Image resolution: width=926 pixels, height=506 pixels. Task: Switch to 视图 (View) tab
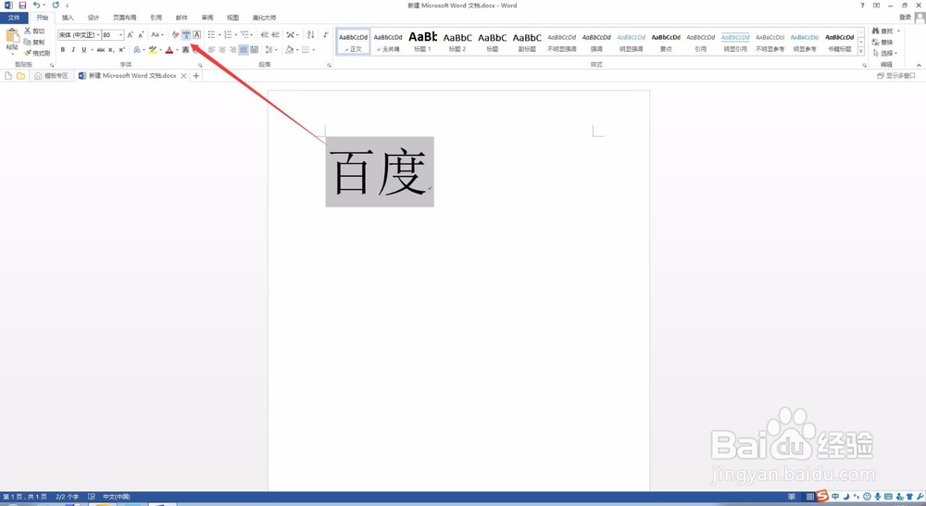point(233,18)
